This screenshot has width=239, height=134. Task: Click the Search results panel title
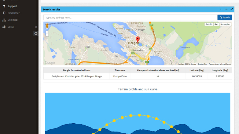coord(51,9)
